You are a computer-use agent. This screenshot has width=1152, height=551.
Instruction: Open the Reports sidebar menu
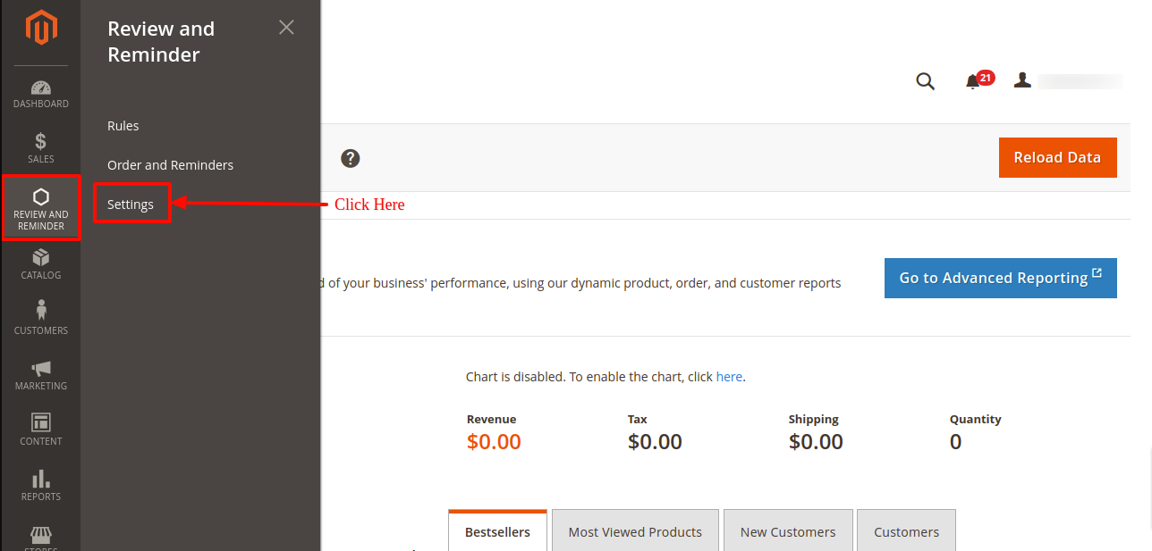click(41, 485)
